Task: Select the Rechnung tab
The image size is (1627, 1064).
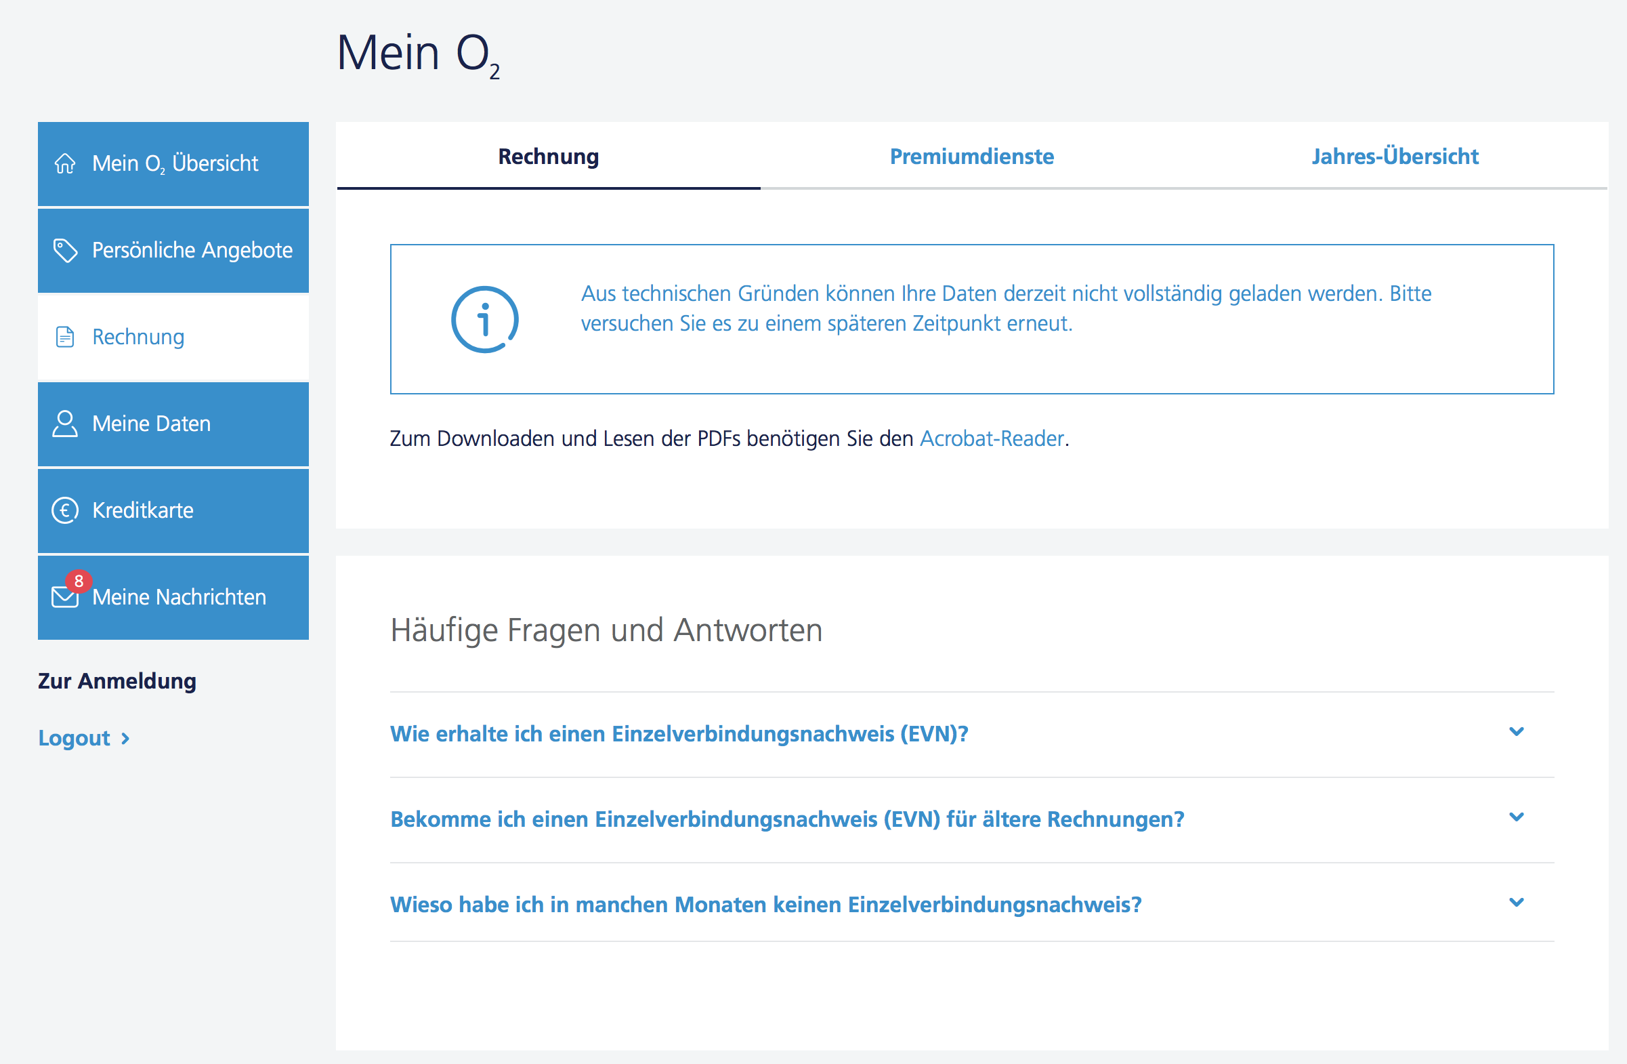Action: [x=548, y=157]
